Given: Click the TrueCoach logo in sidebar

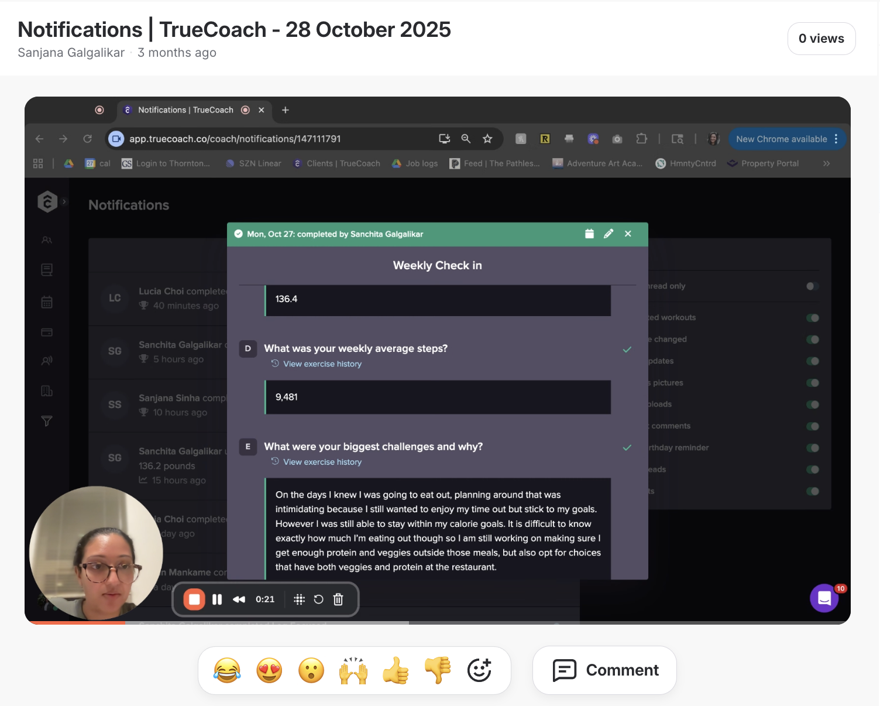Looking at the screenshot, I should 47,201.
